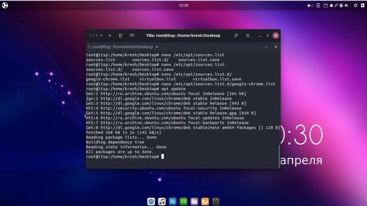Launch blue text document app from dock
Image resolution: width=367 pixels, height=206 pixels.
pyautogui.click(x=173, y=201)
